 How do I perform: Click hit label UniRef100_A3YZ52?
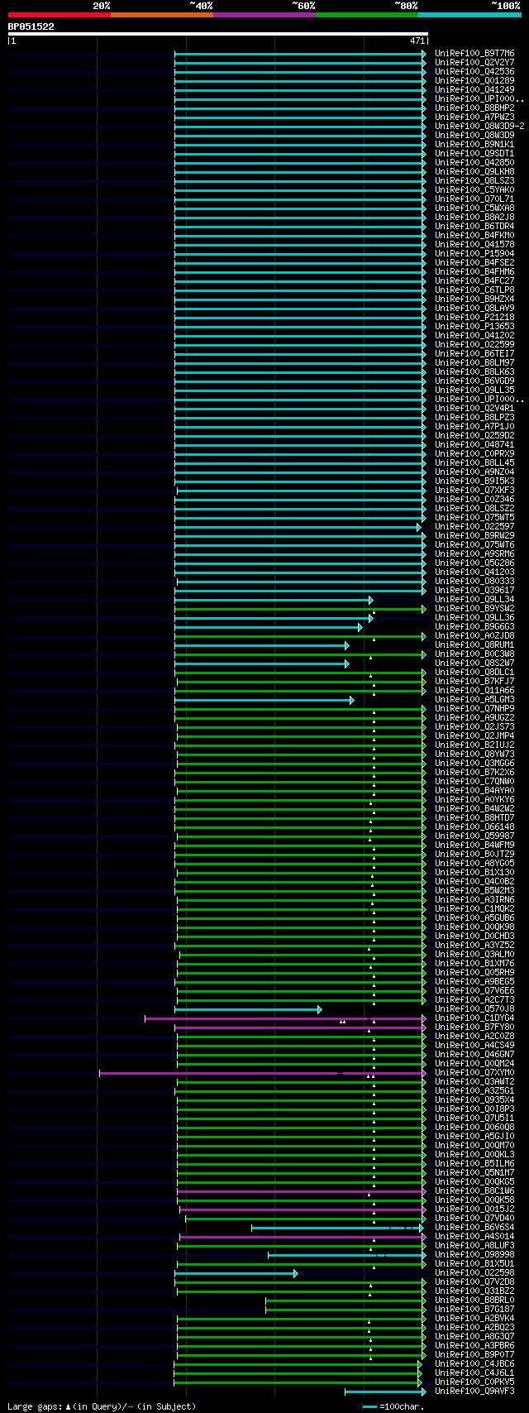click(474, 945)
